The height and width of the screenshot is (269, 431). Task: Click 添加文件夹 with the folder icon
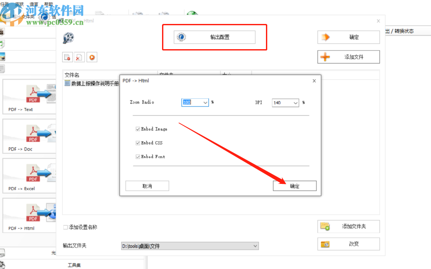pos(348,226)
